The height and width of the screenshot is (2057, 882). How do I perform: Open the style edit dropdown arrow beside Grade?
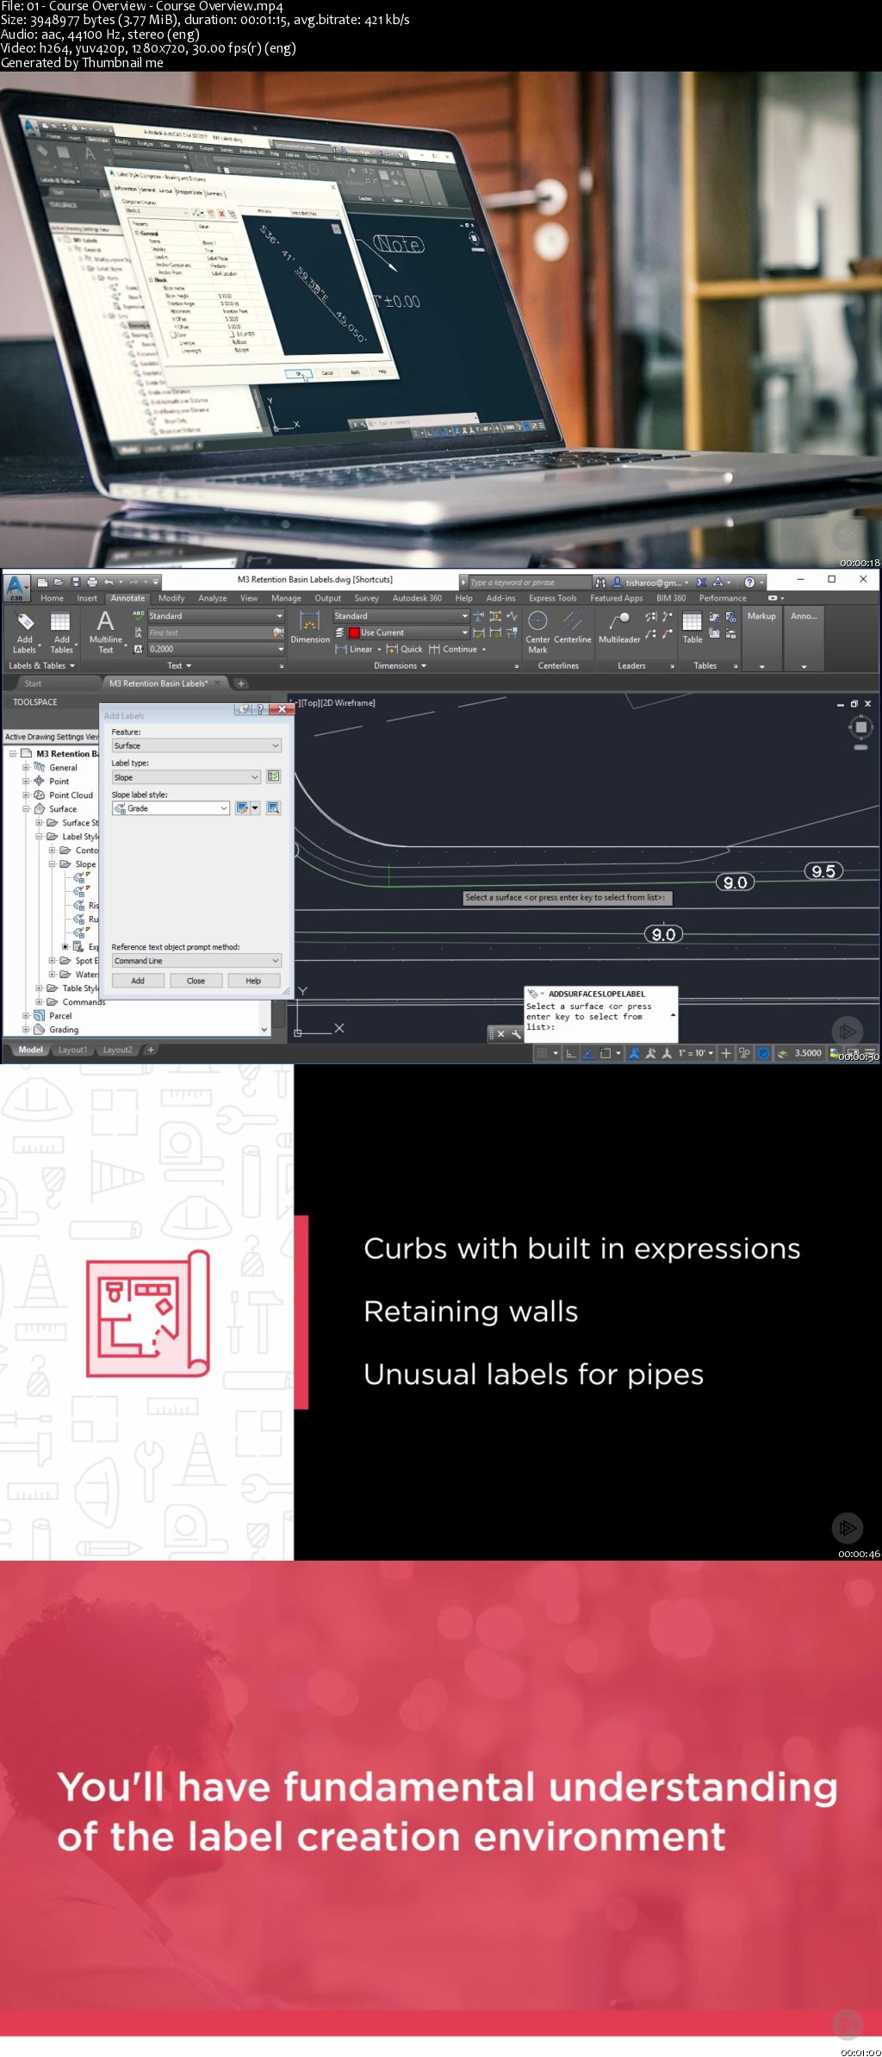[256, 807]
